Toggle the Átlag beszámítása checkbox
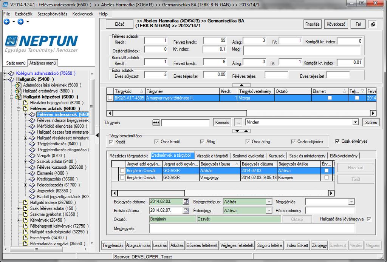387x262 pixels. coord(202,142)
